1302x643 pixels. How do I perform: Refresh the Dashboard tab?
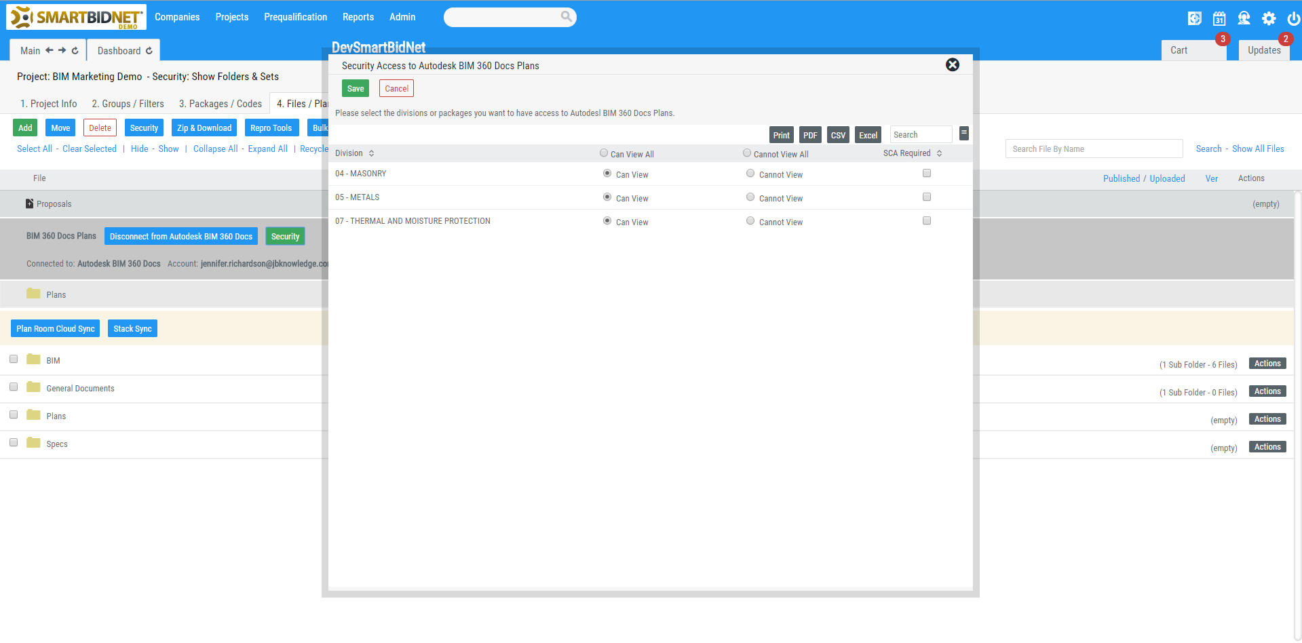(149, 50)
